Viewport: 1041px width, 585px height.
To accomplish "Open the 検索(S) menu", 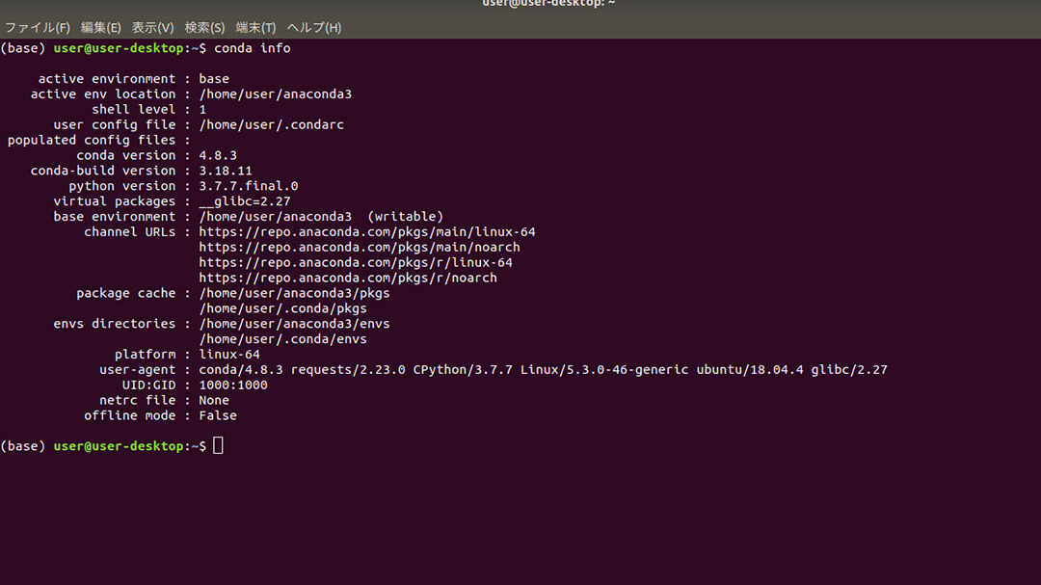I will pos(204,27).
